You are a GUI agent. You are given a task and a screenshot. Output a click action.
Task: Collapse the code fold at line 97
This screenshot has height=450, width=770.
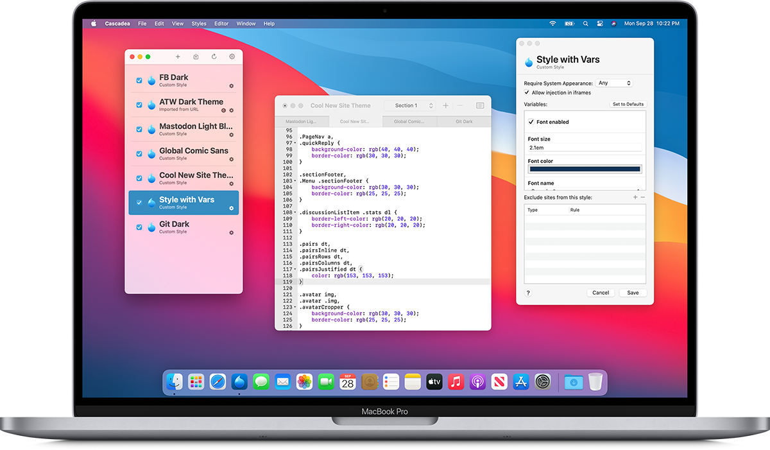[295, 143]
